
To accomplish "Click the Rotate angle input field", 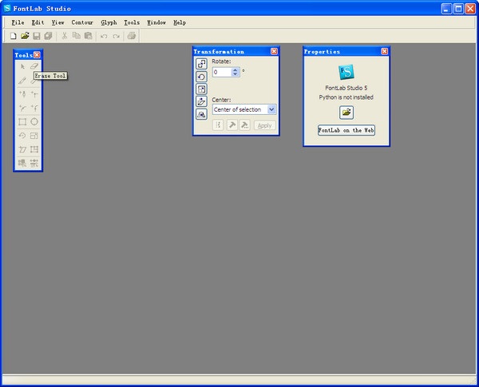I will pos(222,72).
